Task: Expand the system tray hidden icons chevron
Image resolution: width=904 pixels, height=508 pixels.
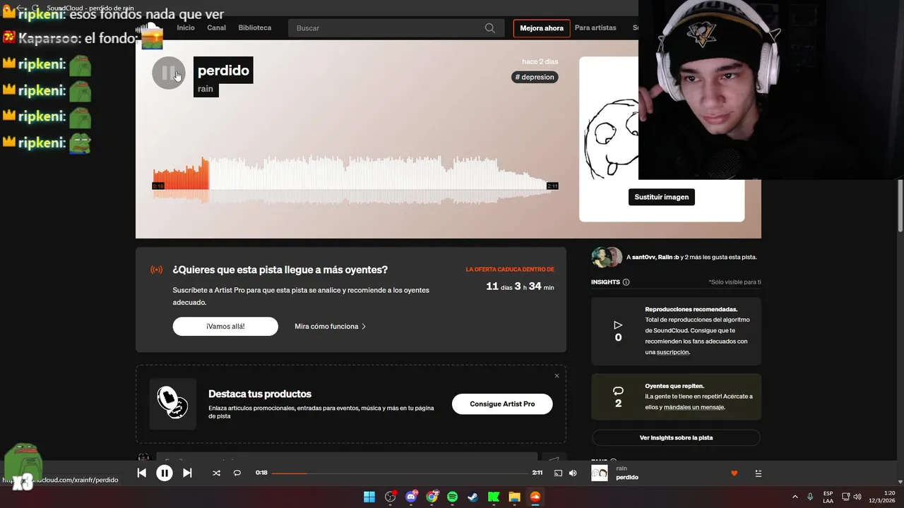Action: [795, 497]
